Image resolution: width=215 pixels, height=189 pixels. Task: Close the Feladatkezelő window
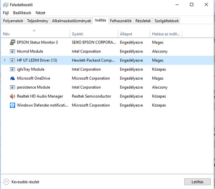click(x=206, y=4)
